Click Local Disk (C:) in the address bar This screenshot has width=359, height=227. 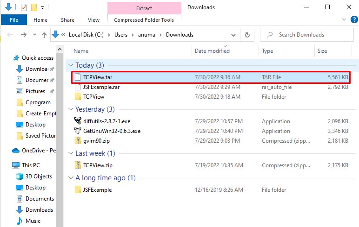click(86, 35)
